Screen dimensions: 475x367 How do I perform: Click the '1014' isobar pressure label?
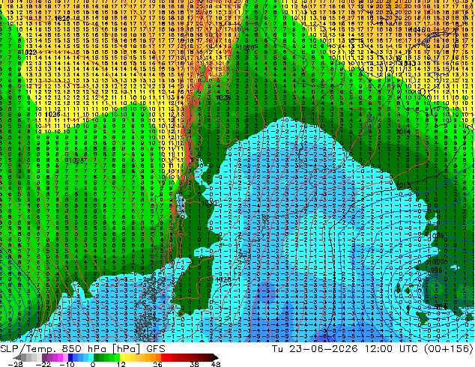403,131
